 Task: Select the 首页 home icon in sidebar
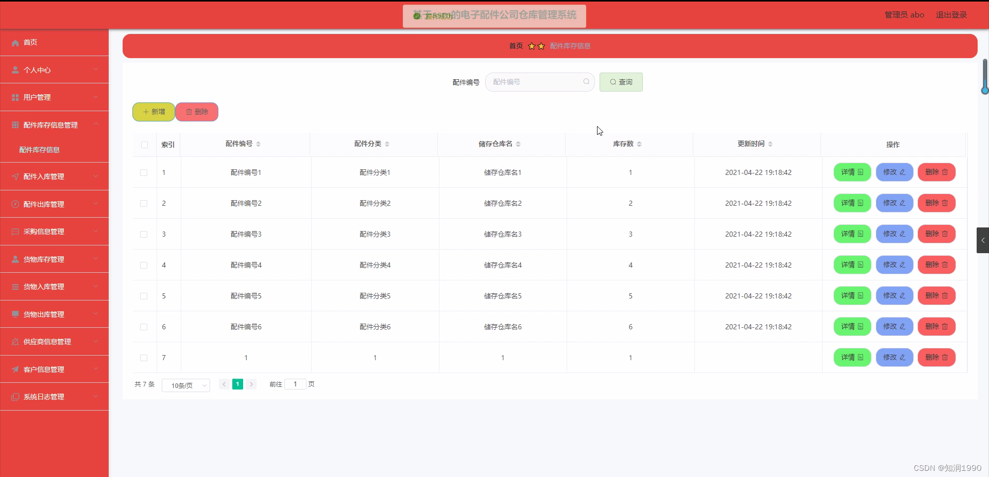[14, 43]
